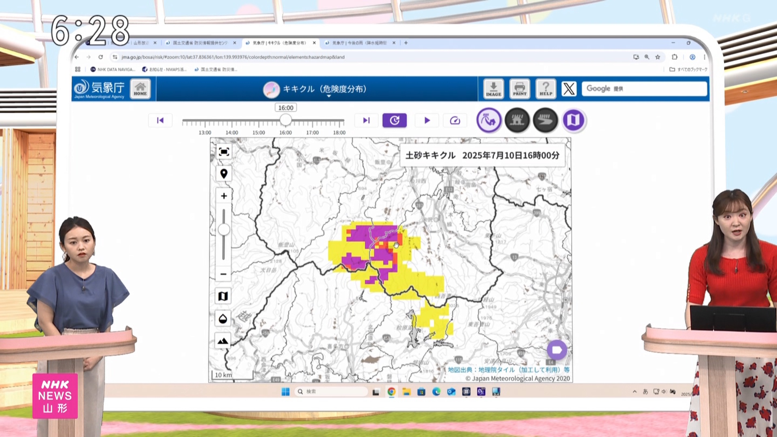777x437 pixels.
Task: Open the Chrome zoom magnifier icon
Action: click(647, 57)
